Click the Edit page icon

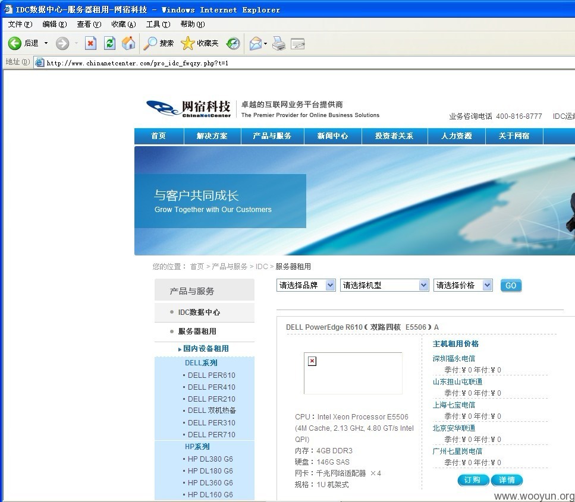(x=298, y=44)
